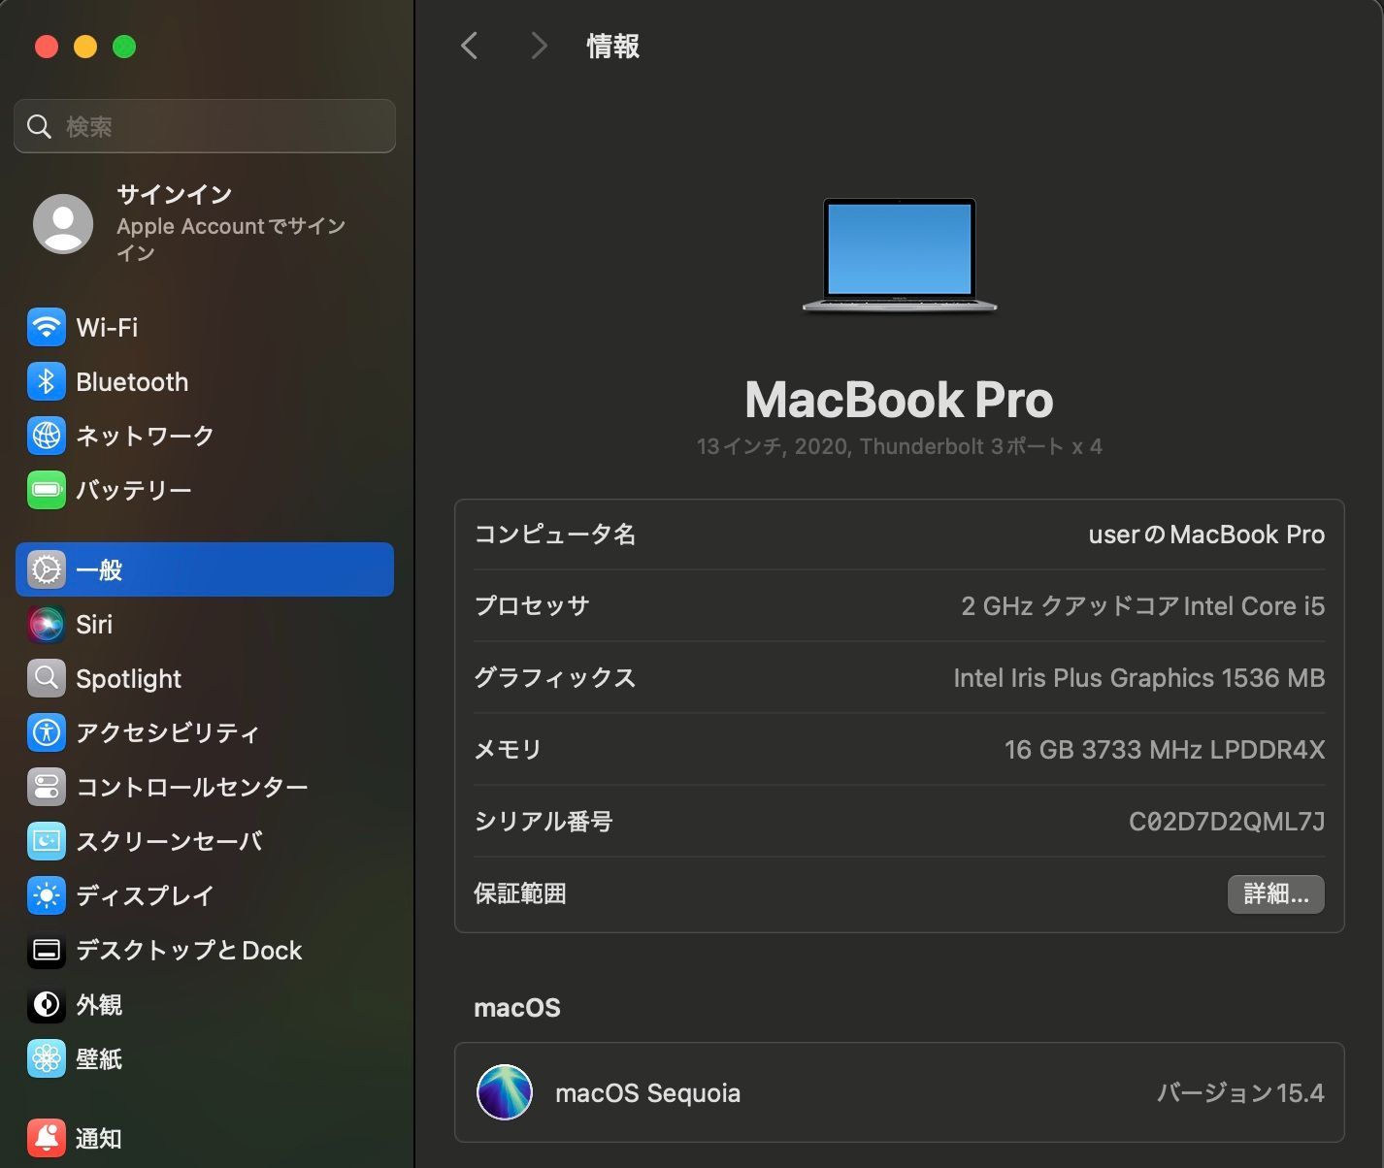Click the 保証範囲 label
Screen dimensions: 1384x1168
[x=519, y=893]
